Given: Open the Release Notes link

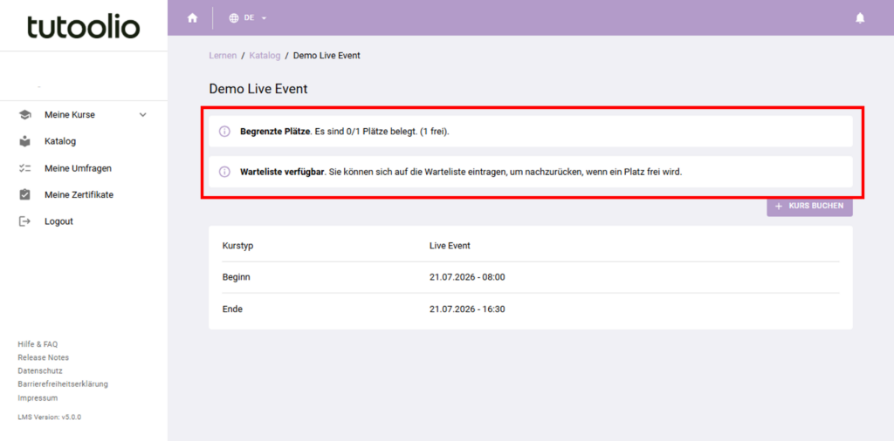Looking at the screenshot, I should [x=44, y=357].
